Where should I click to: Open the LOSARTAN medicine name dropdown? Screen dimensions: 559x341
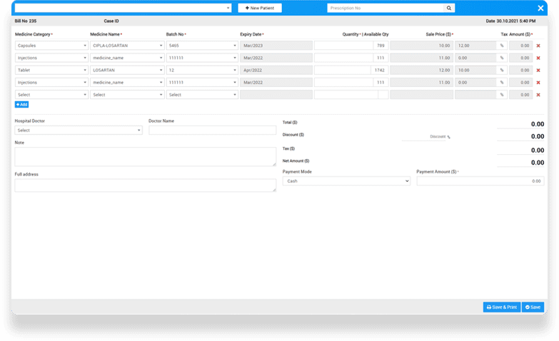coord(126,70)
